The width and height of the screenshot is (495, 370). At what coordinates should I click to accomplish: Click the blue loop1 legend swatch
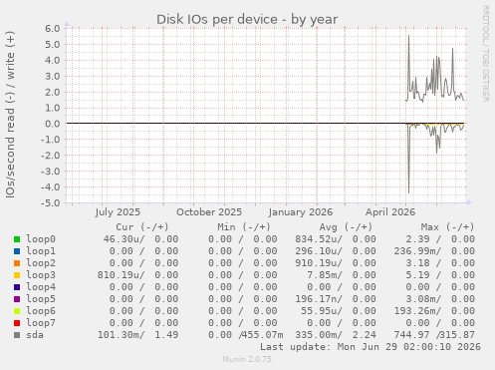point(17,251)
